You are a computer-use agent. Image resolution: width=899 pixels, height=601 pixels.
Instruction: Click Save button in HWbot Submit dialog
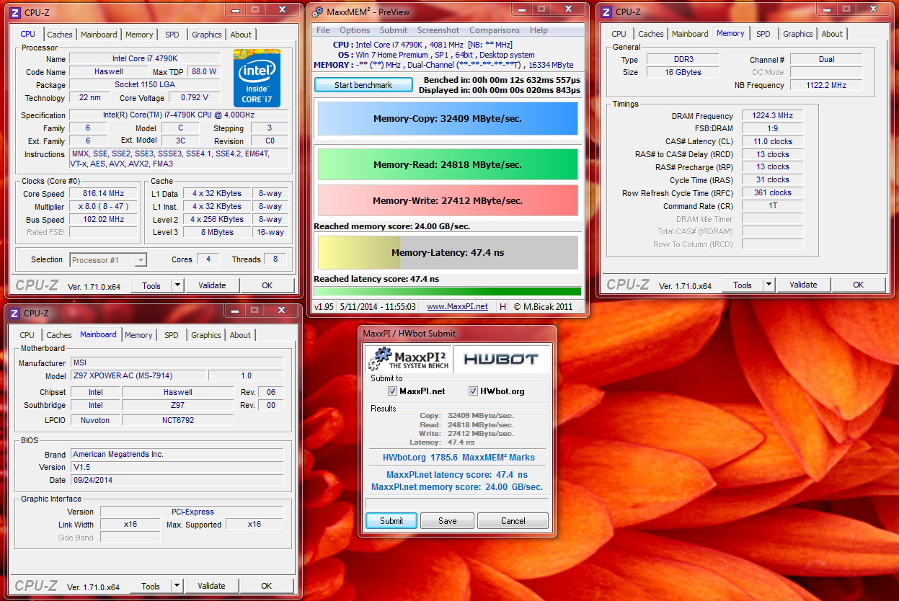tap(447, 521)
